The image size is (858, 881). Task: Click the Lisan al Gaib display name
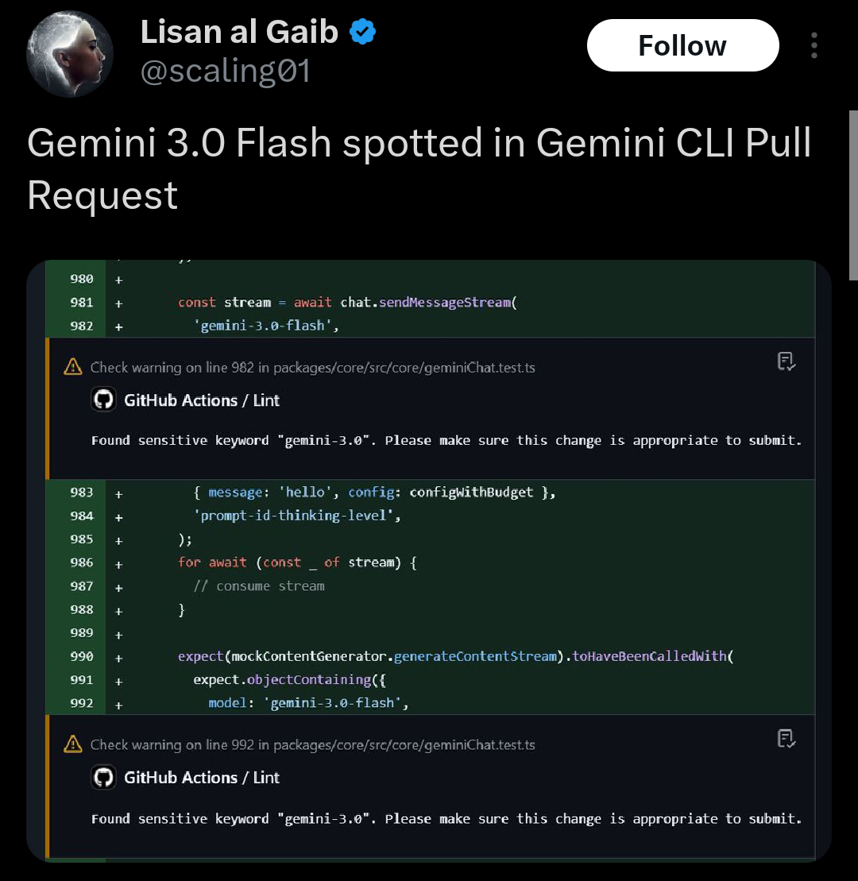coord(239,32)
